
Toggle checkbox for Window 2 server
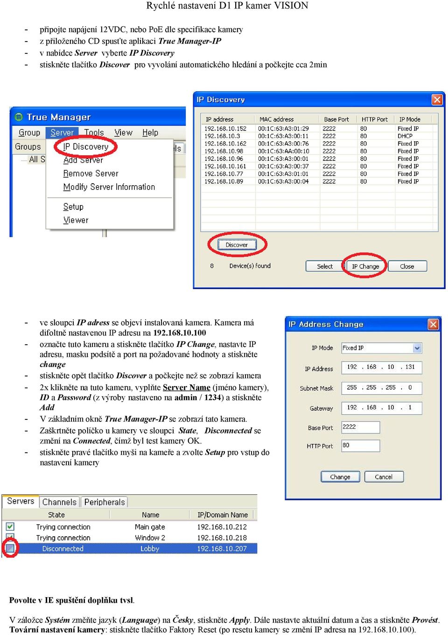10,538
